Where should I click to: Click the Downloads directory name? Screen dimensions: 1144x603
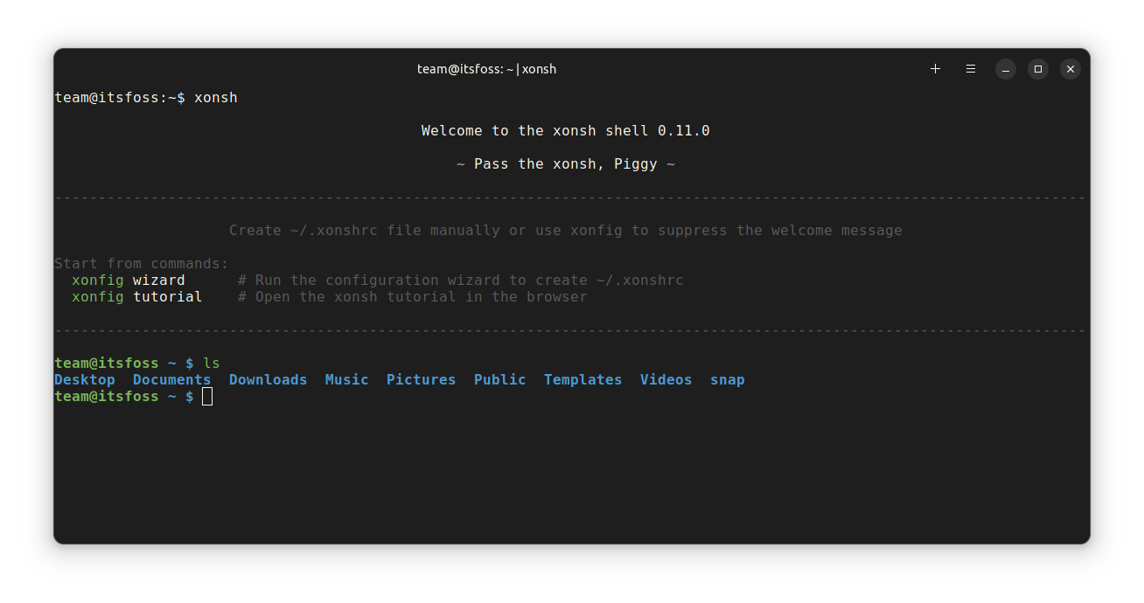(x=268, y=380)
